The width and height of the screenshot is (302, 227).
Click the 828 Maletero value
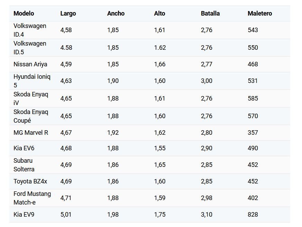(253, 215)
